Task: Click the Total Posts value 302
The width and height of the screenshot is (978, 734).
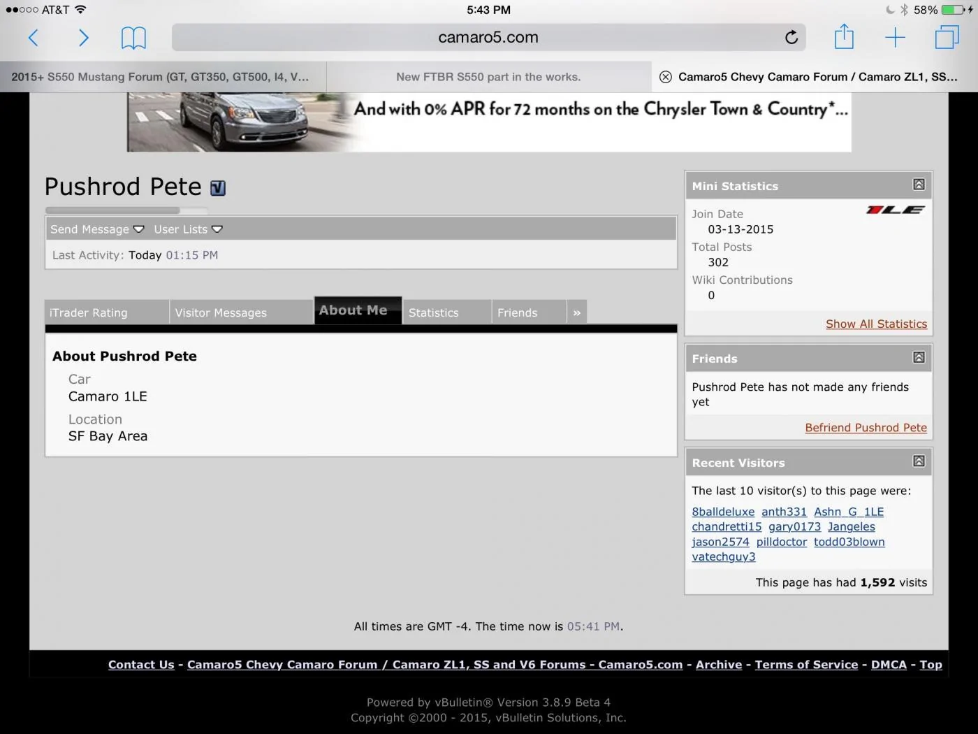Action: click(718, 262)
